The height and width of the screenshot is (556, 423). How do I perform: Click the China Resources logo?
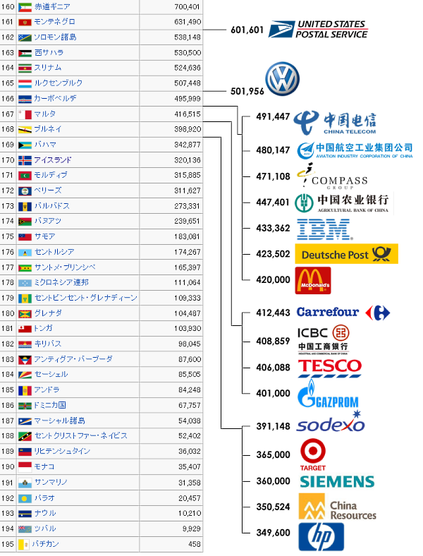point(337,507)
